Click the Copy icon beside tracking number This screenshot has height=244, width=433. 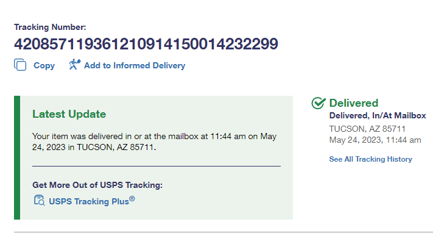[x=20, y=65]
